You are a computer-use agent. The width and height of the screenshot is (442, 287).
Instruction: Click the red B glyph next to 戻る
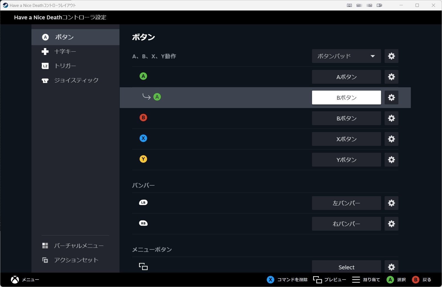coord(416,280)
